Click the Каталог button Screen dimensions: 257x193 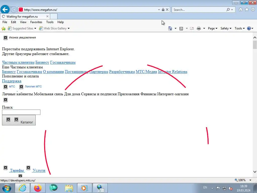[x=19, y=120]
